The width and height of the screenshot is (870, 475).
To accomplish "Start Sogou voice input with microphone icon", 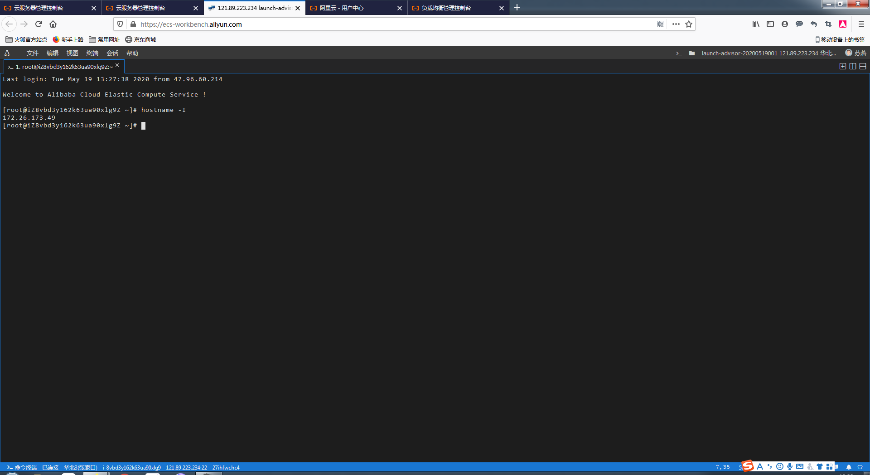I will [x=790, y=466].
